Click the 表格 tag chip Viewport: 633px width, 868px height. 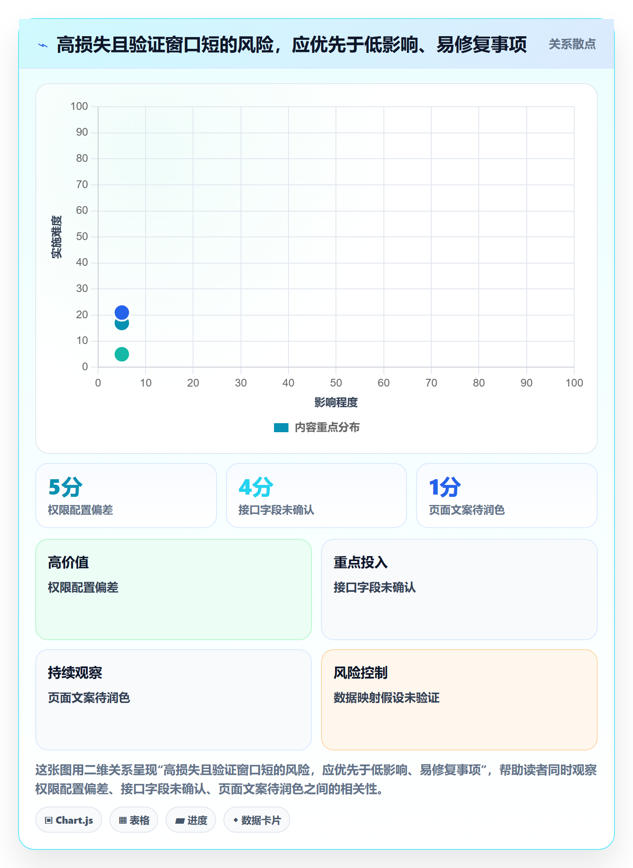coord(134,820)
